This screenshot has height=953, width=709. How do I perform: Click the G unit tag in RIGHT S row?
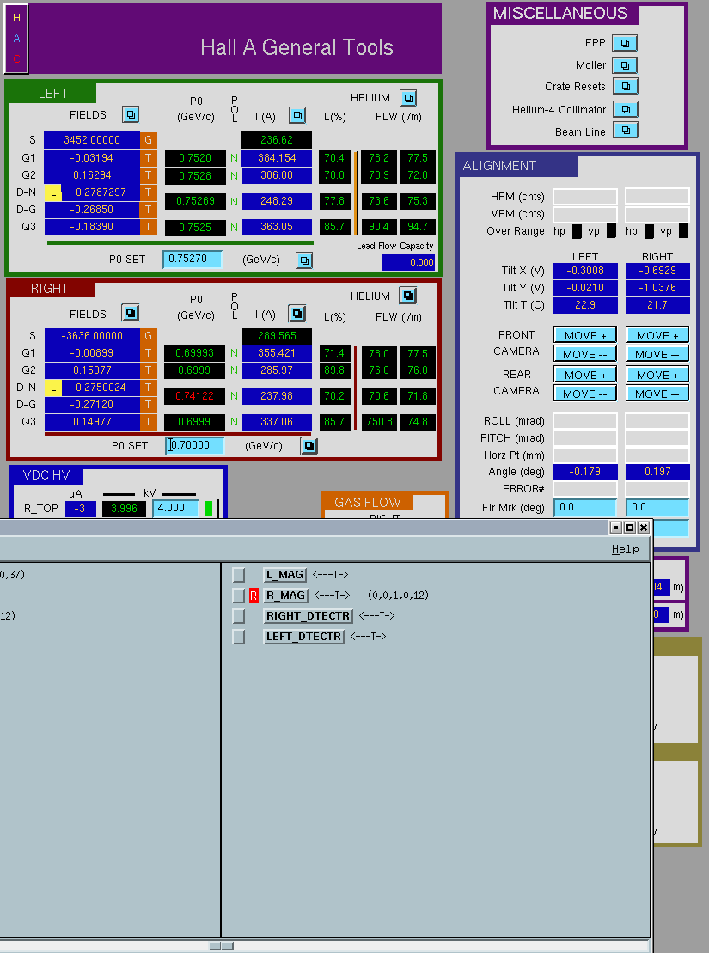pos(149,335)
